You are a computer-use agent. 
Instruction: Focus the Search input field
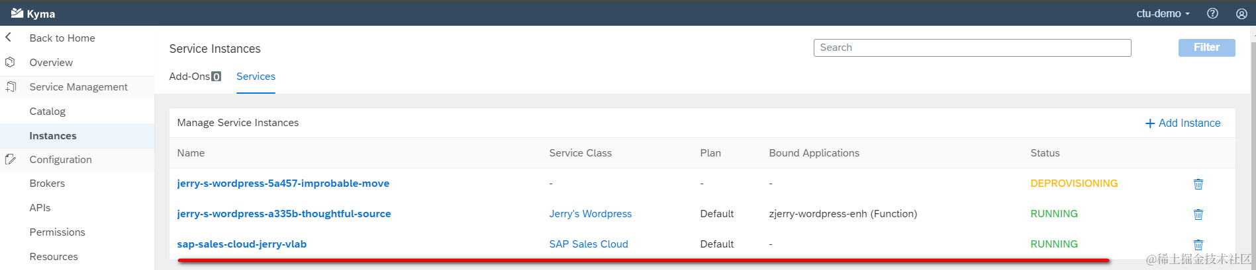tap(971, 48)
